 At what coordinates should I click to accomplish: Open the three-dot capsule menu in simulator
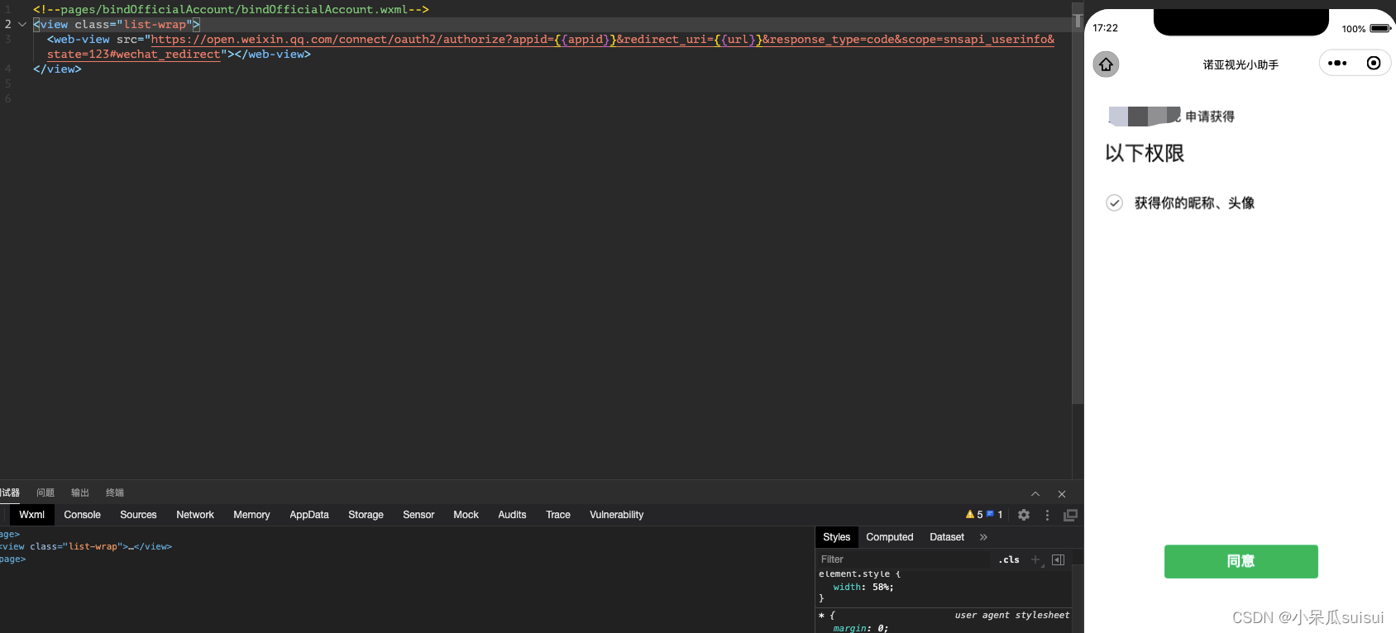1337,63
